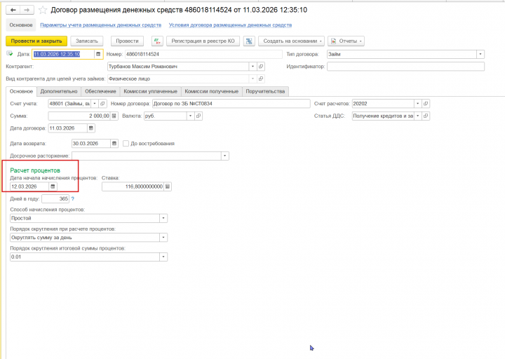Viewport: 505px width, 359px height.
Task: Expand Вид контрагента для целей учета dropdown
Action: [252, 79]
